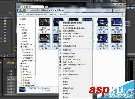Open 迅雷下载 in sidebar library
This screenshot has height=99, width=135.
[x=26, y=38]
